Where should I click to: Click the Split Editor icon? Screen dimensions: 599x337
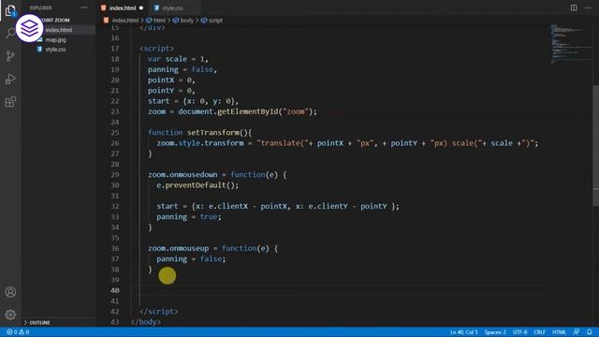pos(574,7)
